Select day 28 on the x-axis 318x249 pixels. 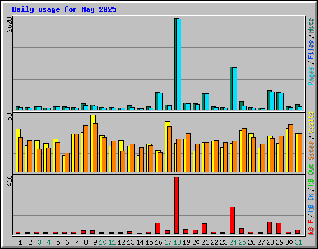[270, 242]
